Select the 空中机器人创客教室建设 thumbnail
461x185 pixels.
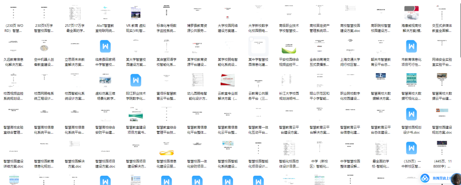(x=44, y=46)
